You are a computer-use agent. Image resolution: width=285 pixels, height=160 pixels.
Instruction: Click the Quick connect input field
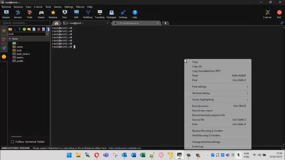25,23
